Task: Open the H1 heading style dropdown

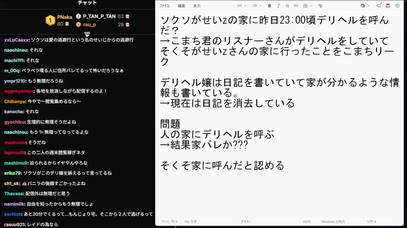Action: pos(241,6)
